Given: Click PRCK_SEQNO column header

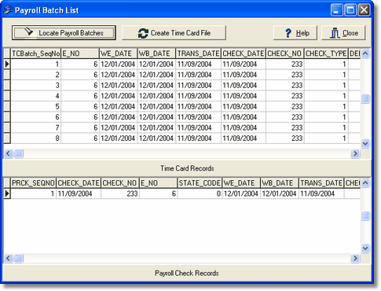Looking at the screenshot, I should tap(33, 183).
